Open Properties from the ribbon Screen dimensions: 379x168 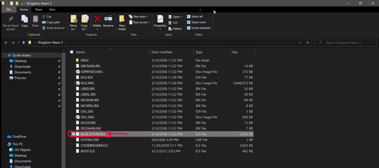coord(160,19)
